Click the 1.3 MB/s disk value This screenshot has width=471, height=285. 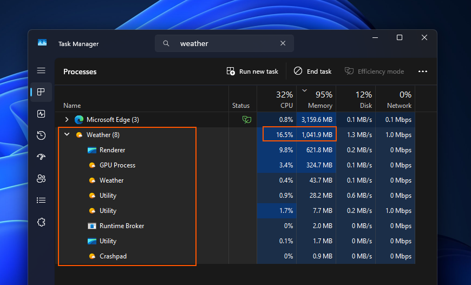pos(359,135)
